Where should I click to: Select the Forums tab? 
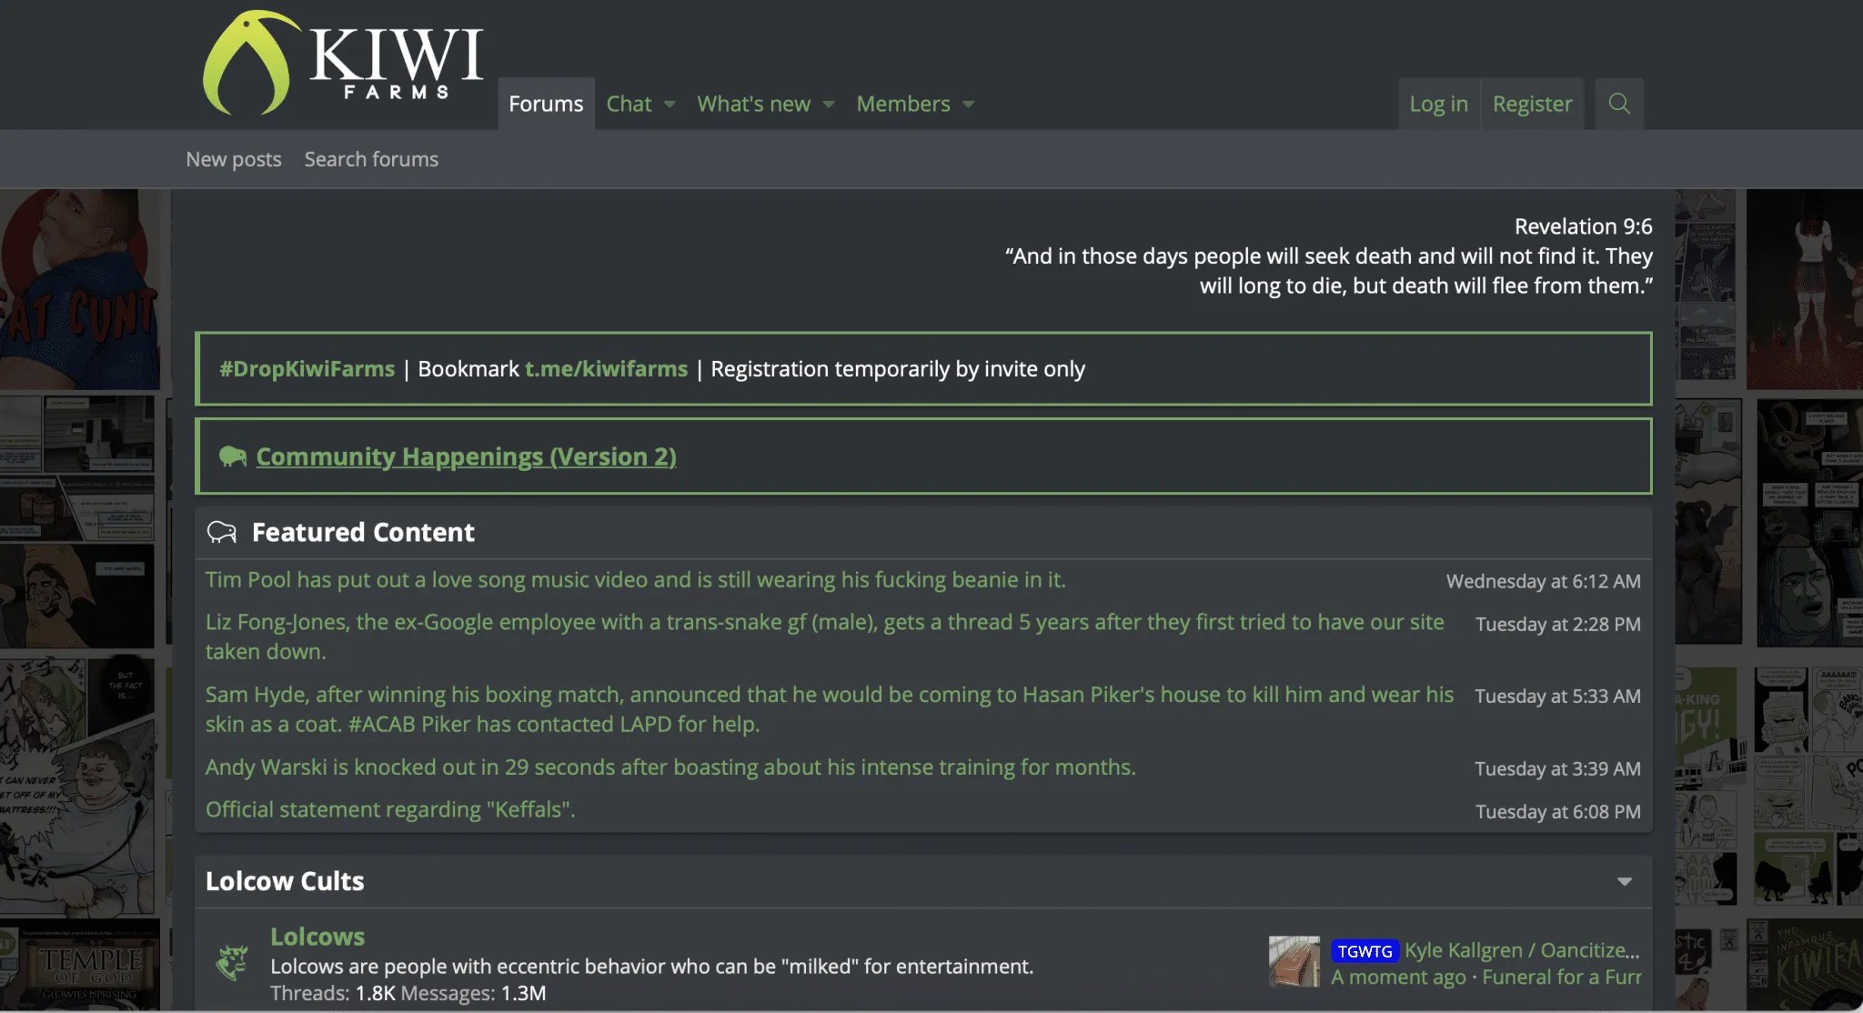(x=546, y=104)
